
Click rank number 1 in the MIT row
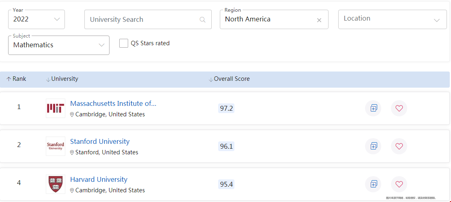point(19,107)
